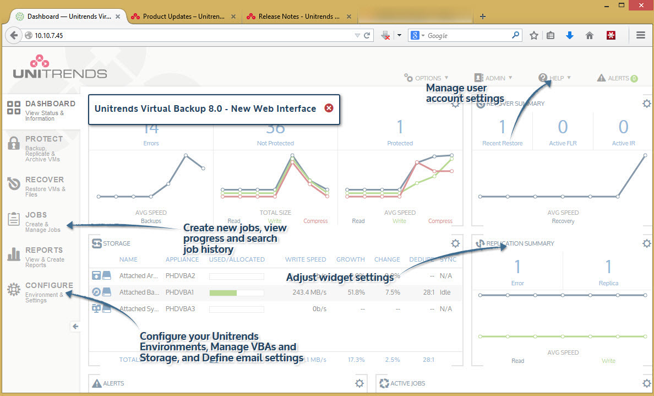
Task: Open Alerts widget settings gear
Action: [359, 383]
